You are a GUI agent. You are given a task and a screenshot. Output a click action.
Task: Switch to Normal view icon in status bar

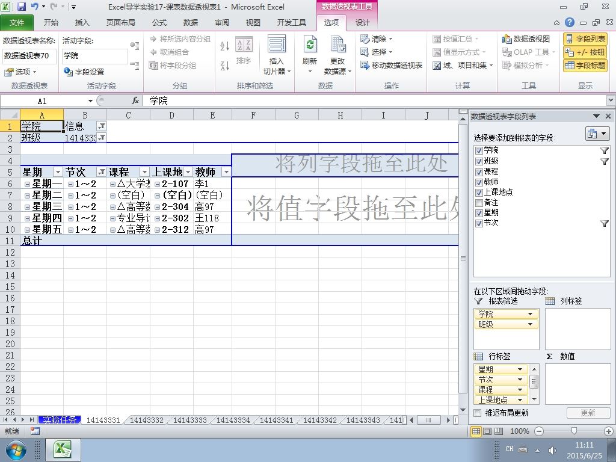476,431
